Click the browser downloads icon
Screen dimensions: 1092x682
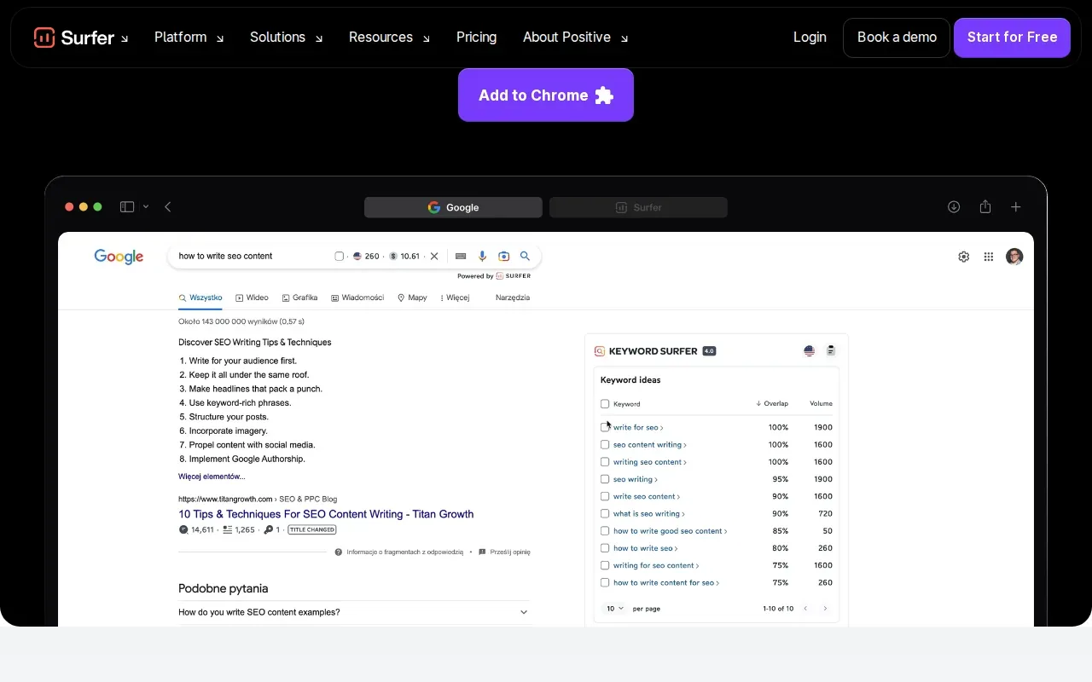(x=954, y=207)
